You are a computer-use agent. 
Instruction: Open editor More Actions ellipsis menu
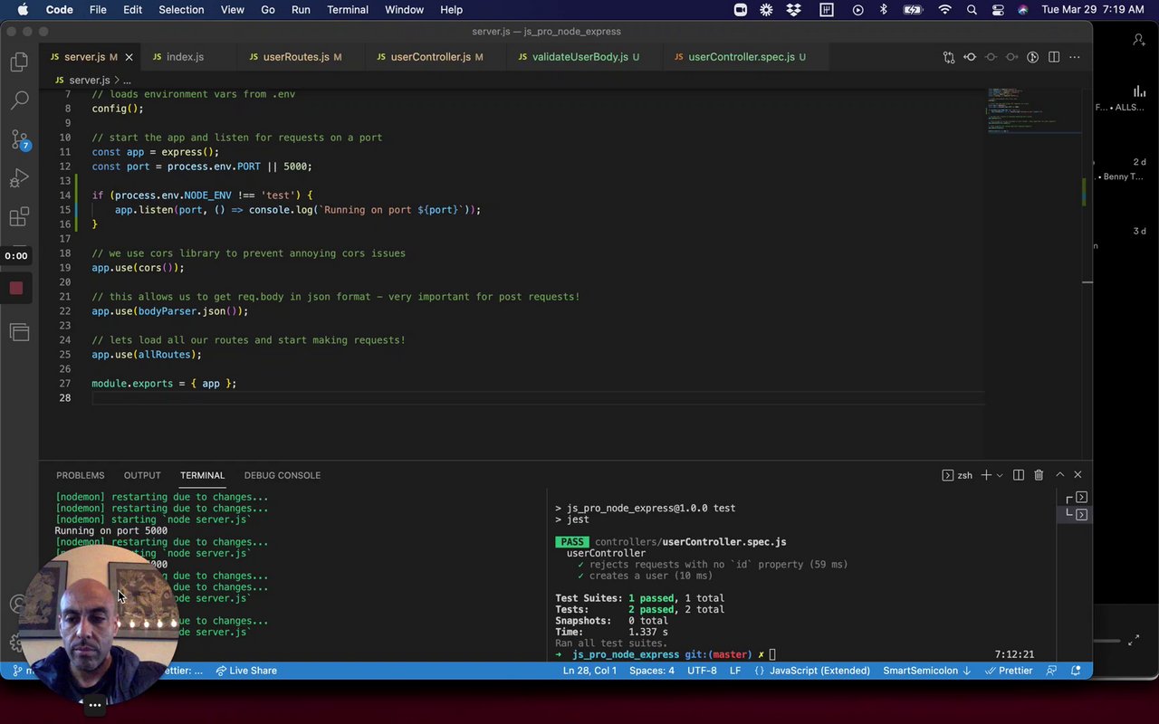point(1075,57)
